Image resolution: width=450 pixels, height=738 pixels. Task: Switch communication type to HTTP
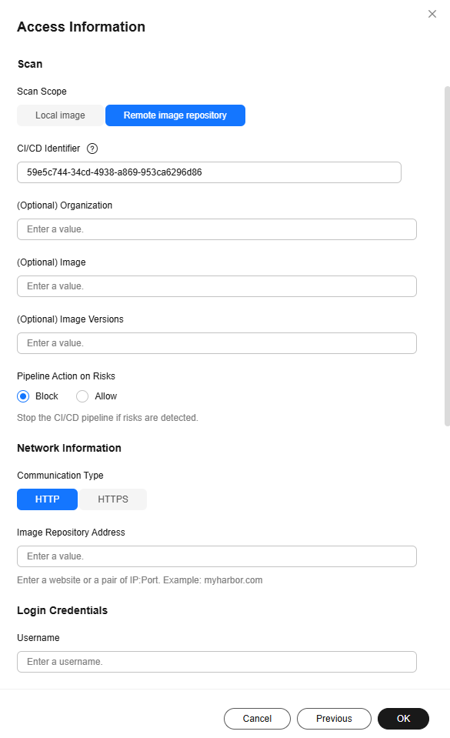47,499
